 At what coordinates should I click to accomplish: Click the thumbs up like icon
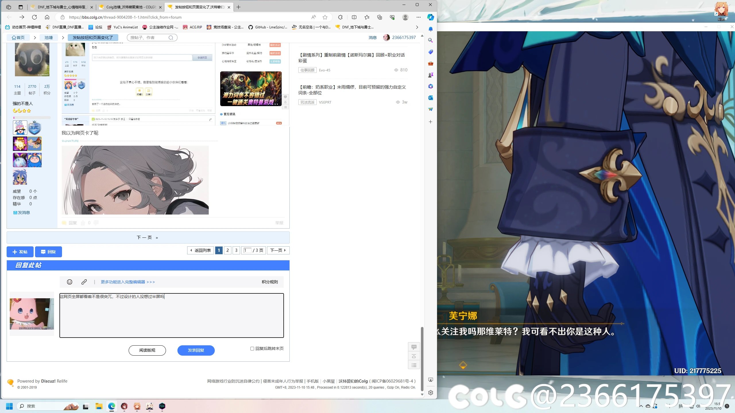83,223
